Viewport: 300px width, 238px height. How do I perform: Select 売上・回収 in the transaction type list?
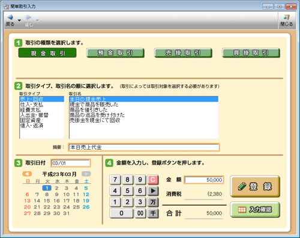[42, 99]
